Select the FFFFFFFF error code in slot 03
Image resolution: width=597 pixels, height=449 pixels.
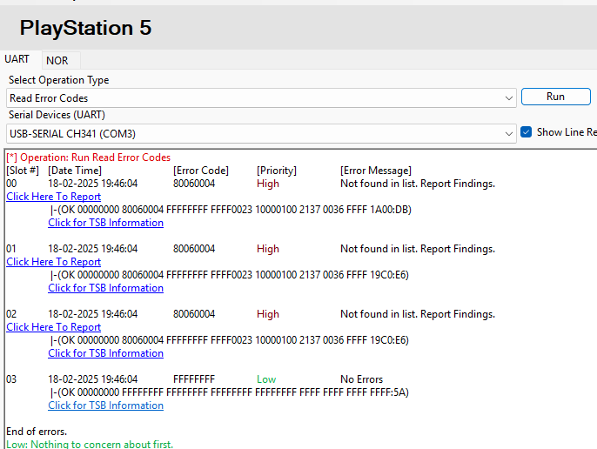[194, 379]
